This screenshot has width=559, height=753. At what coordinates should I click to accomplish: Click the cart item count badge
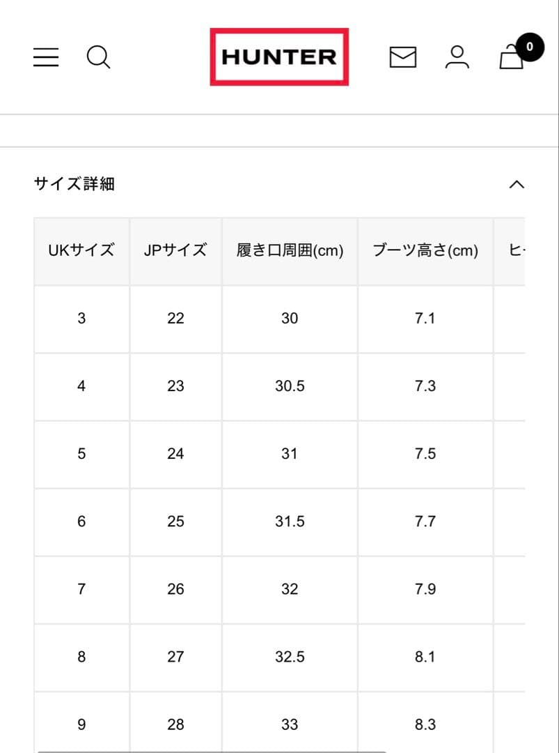[530, 46]
